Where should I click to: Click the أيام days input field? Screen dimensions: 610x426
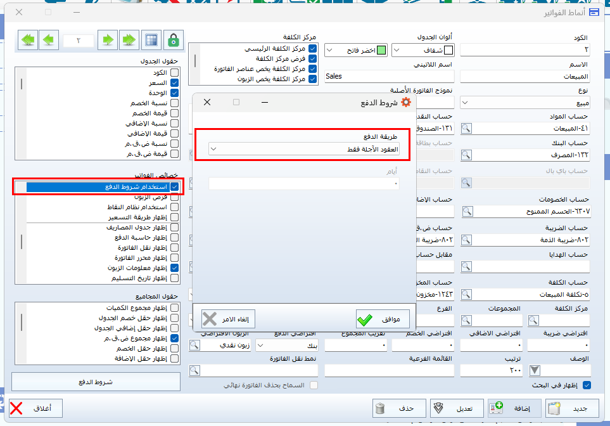[304, 184]
